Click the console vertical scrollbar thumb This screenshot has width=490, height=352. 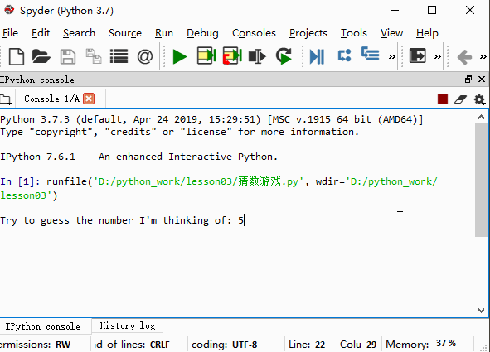point(481,180)
